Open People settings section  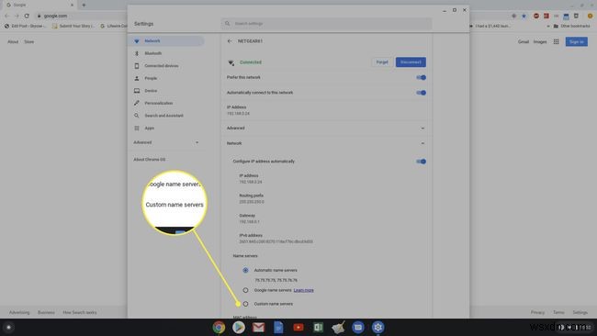coord(151,78)
